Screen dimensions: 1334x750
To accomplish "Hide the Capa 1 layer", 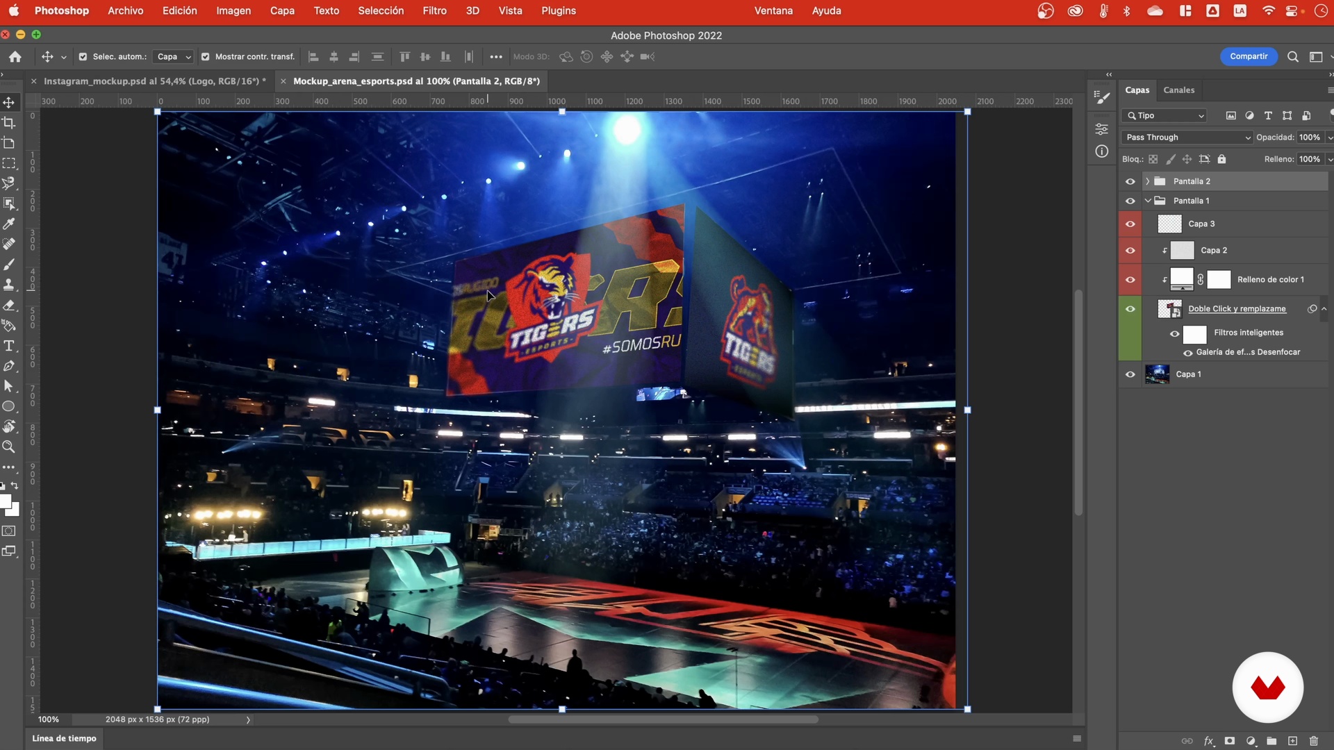I will click(1130, 374).
